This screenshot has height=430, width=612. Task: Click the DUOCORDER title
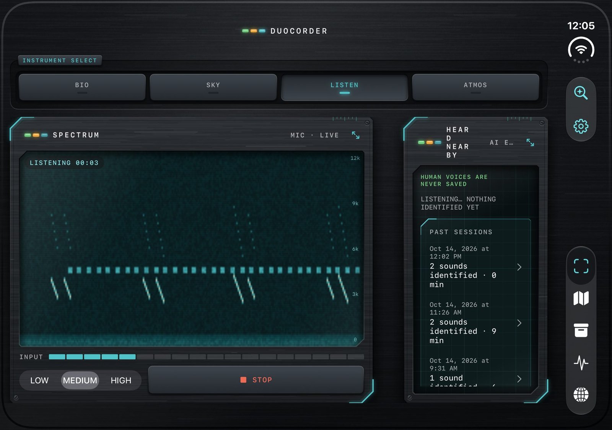point(299,31)
